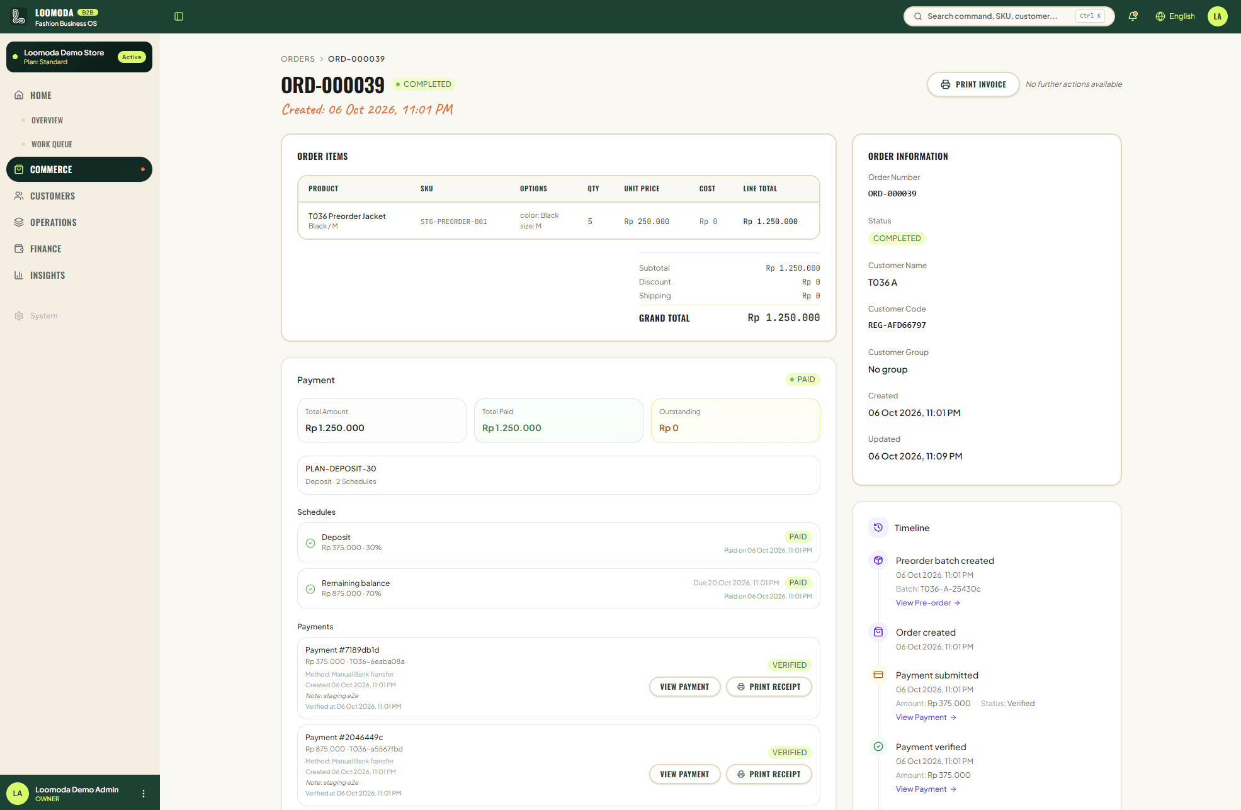View Payment #7189db1d details
This screenshot has width=1241, height=810.
tap(685, 687)
